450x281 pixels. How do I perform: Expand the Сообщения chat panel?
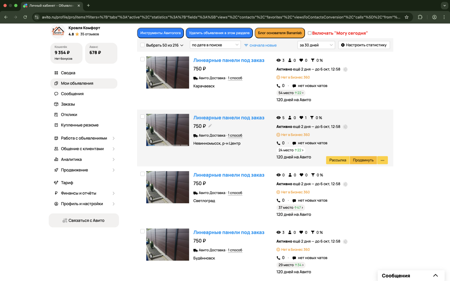click(x=436, y=275)
